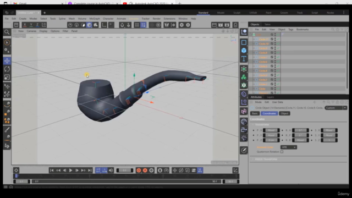Viewport: 352px width, 198px height.
Task: Go to the end of the animation
Action: point(90,170)
